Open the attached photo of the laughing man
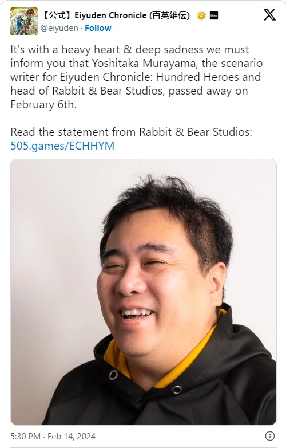 click(144, 292)
